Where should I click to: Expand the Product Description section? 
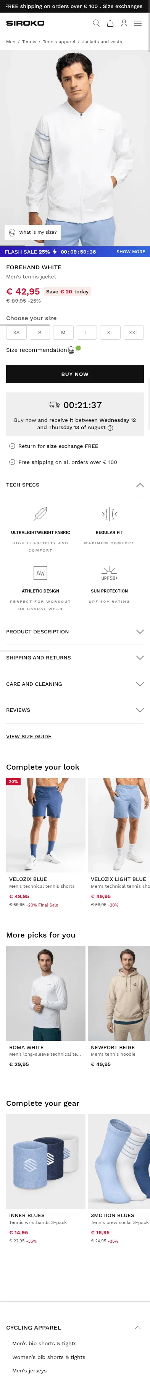[x=75, y=631]
